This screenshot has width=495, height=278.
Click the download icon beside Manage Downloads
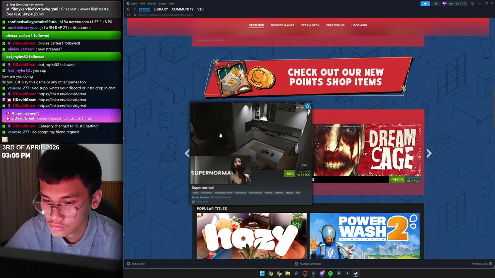(297, 264)
